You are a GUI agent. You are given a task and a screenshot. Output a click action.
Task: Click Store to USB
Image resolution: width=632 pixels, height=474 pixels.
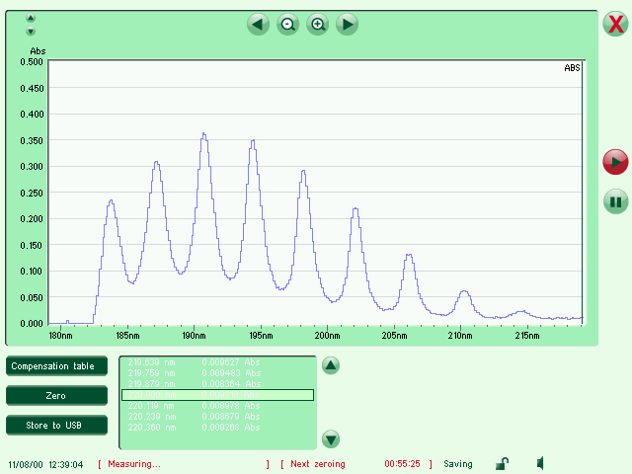pyautogui.click(x=56, y=426)
